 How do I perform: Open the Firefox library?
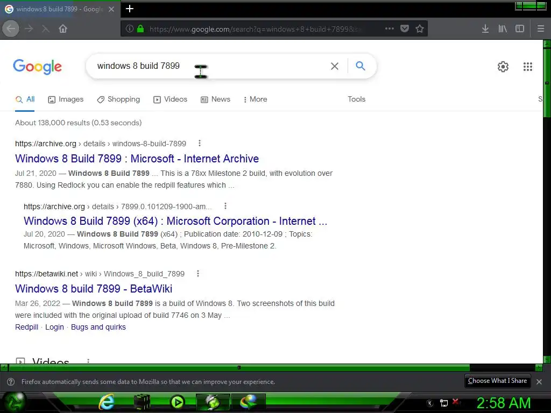pos(503,29)
